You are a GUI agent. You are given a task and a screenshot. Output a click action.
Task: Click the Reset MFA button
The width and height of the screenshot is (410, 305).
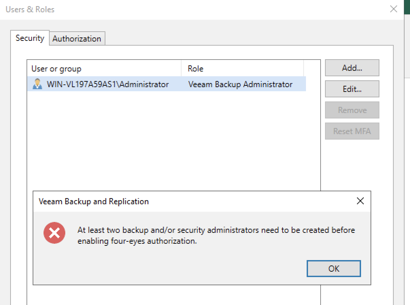(352, 131)
